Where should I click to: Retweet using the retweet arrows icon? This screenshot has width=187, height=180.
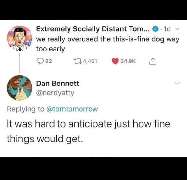pyautogui.click(x=78, y=61)
